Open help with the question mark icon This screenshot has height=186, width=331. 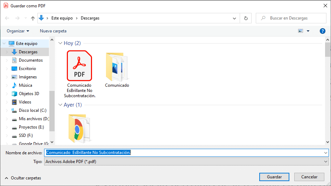coord(322,31)
